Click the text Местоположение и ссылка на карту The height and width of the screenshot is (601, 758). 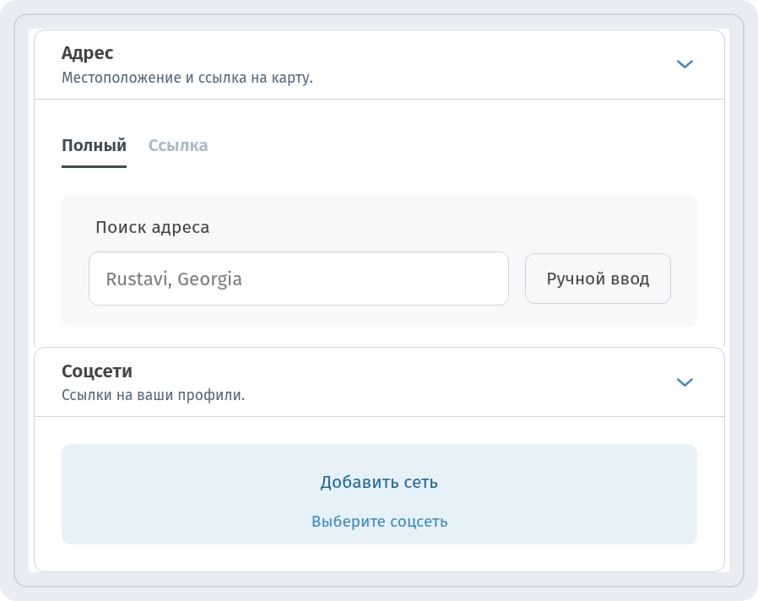click(x=187, y=78)
